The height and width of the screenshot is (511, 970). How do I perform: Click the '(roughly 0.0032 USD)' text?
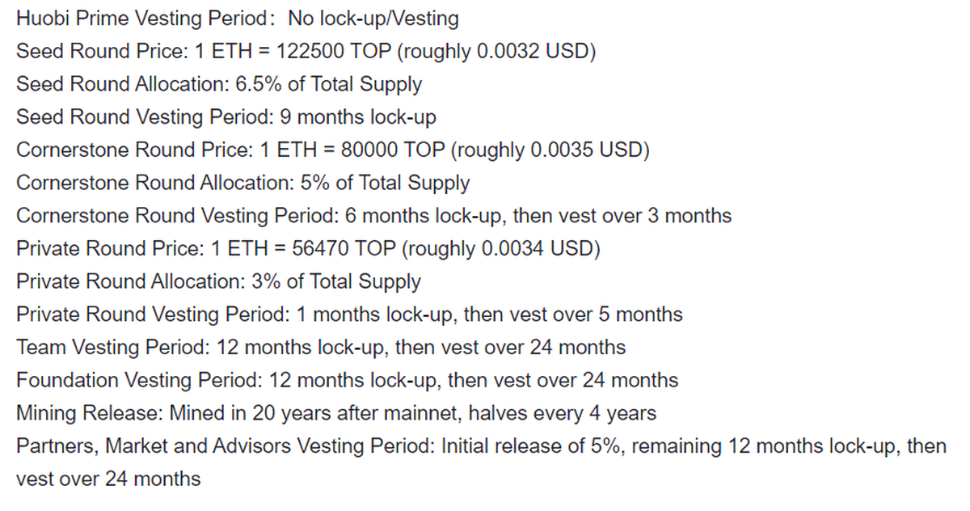[499, 51]
